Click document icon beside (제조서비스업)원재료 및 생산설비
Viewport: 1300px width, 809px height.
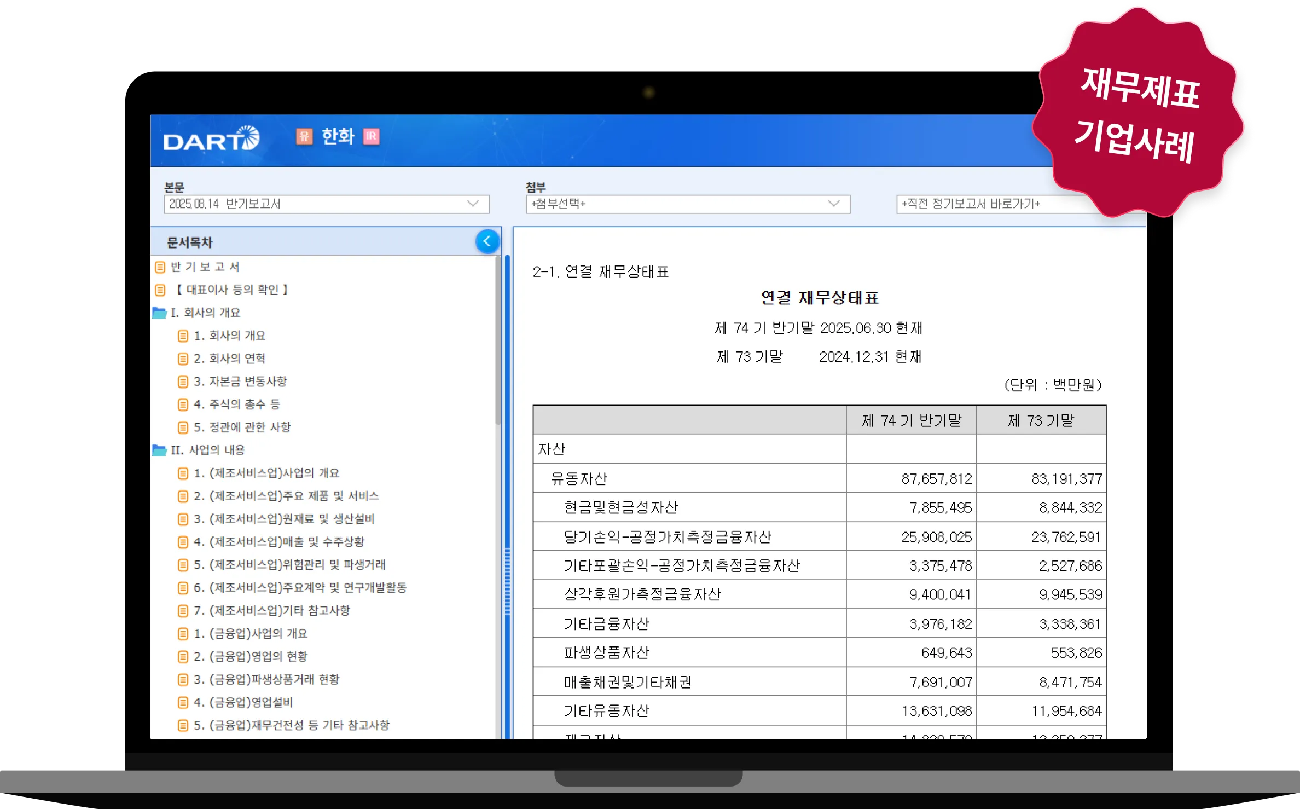183,519
